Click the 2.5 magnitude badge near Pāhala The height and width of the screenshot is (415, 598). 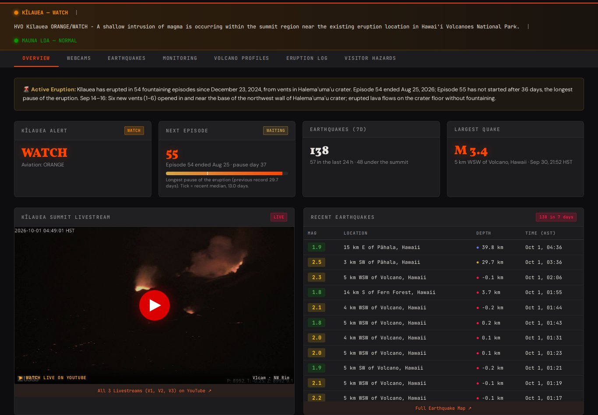[317, 263]
